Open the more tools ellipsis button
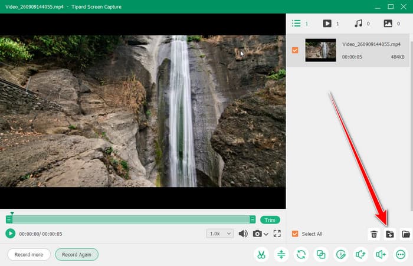 pyautogui.click(x=401, y=254)
